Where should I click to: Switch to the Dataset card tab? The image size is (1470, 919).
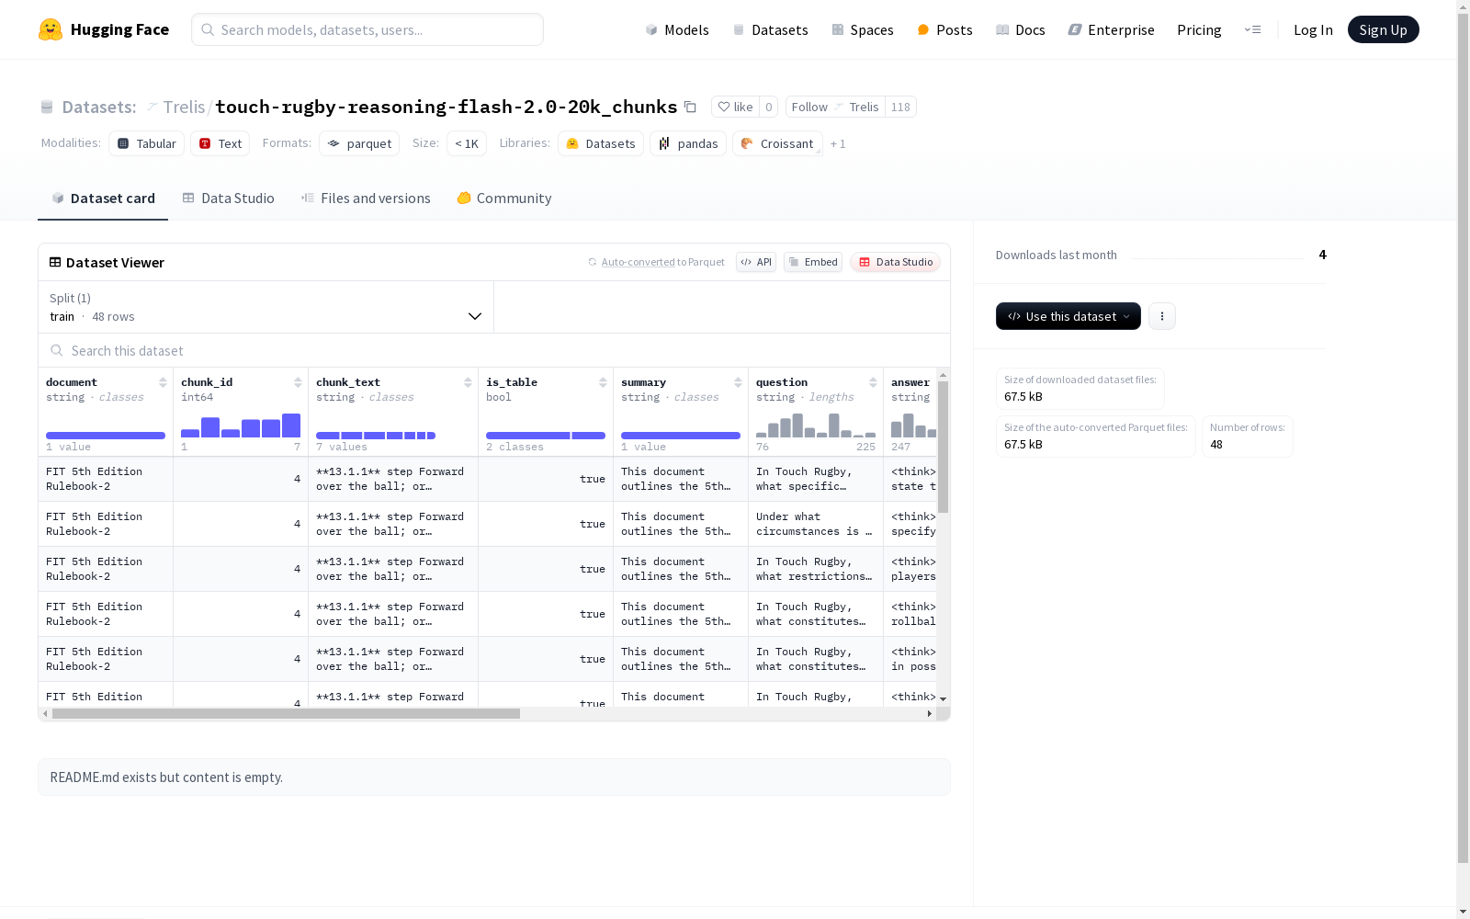pyautogui.click(x=103, y=199)
